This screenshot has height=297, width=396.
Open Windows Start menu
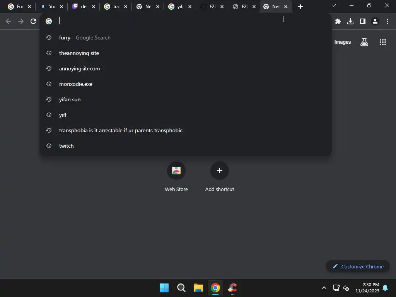164,288
